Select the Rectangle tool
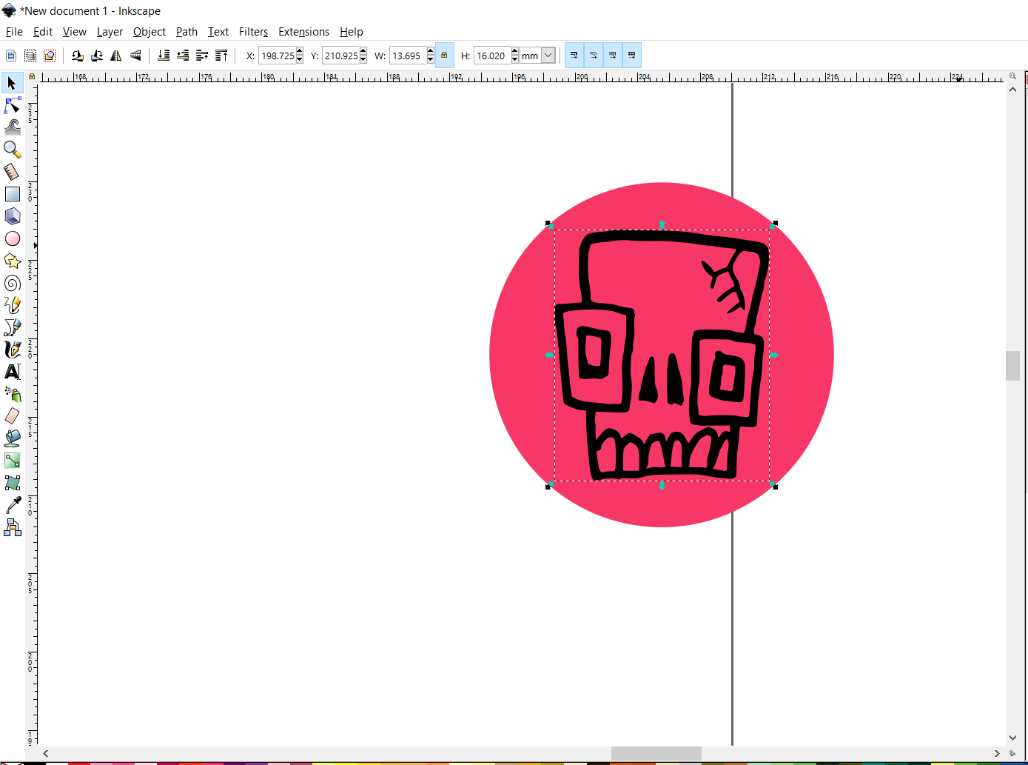Viewport: 1028px width, 765px height. pyautogui.click(x=12, y=193)
